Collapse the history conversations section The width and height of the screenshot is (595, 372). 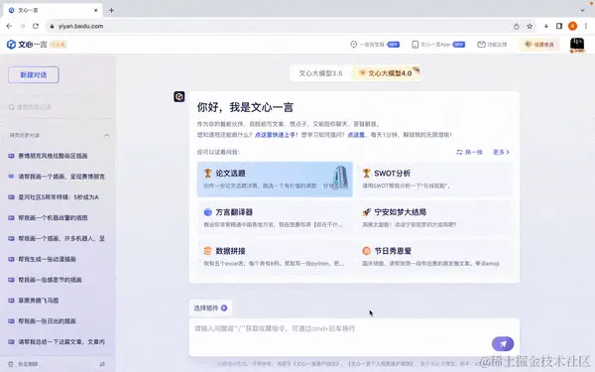[107, 135]
